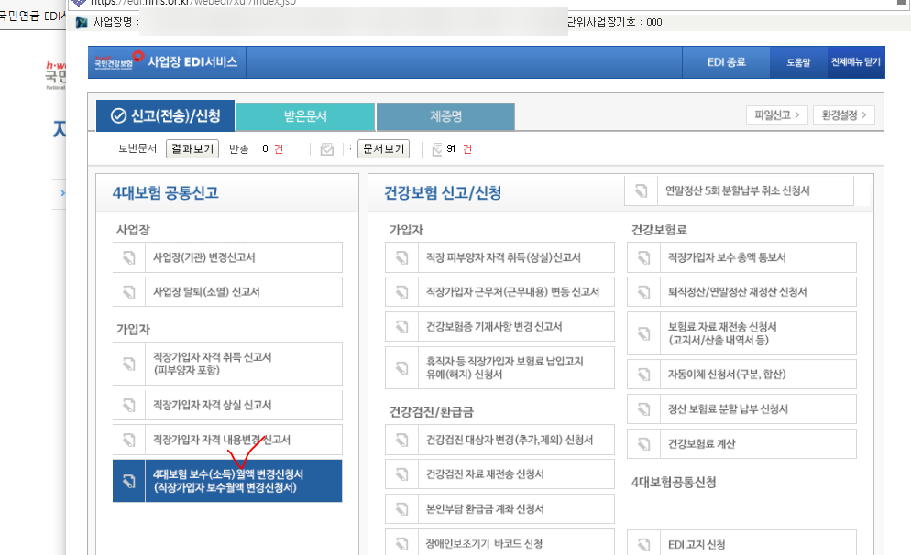The image size is (911, 555).
Task: Open 사업장(기관) 변경신고서 form
Action: point(227,257)
